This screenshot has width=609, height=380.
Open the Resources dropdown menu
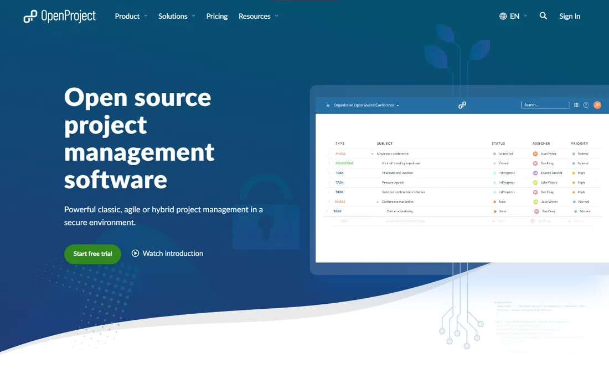[259, 16]
